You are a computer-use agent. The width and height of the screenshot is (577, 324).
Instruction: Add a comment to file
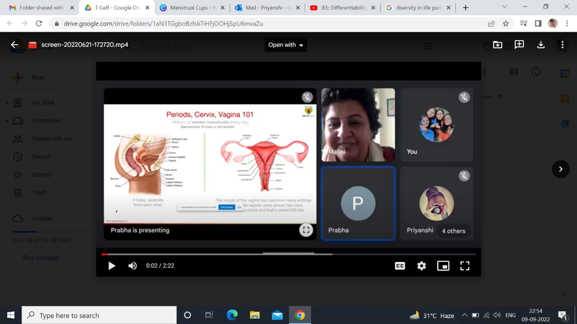(x=519, y=45)
